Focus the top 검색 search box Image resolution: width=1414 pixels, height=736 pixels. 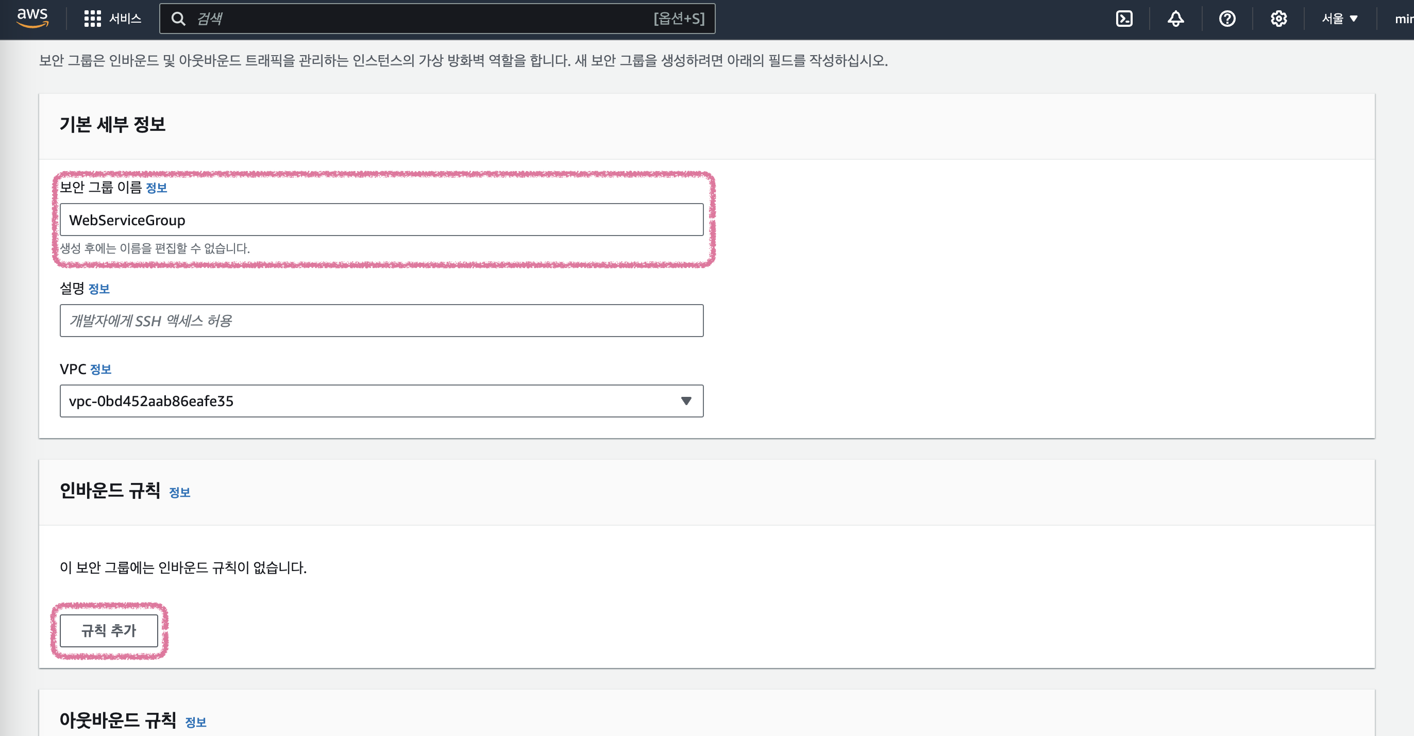417,19
